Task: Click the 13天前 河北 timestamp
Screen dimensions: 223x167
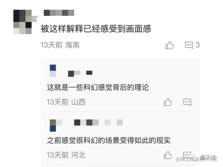Action: click(x=66, y=155)
